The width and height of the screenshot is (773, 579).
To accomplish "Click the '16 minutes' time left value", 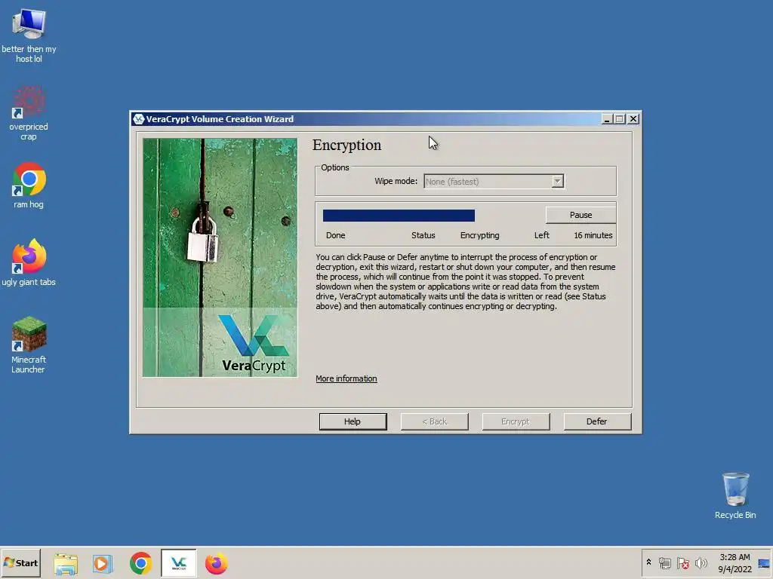I will tap(593, 235).
